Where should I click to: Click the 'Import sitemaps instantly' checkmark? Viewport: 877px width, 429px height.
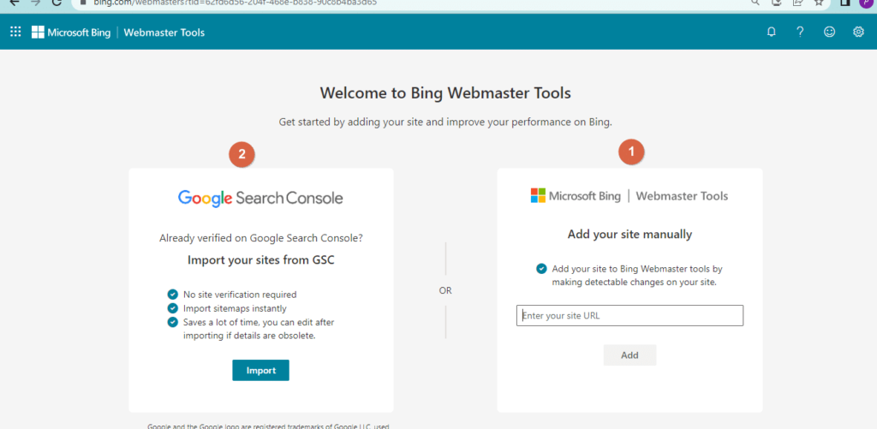173,308
